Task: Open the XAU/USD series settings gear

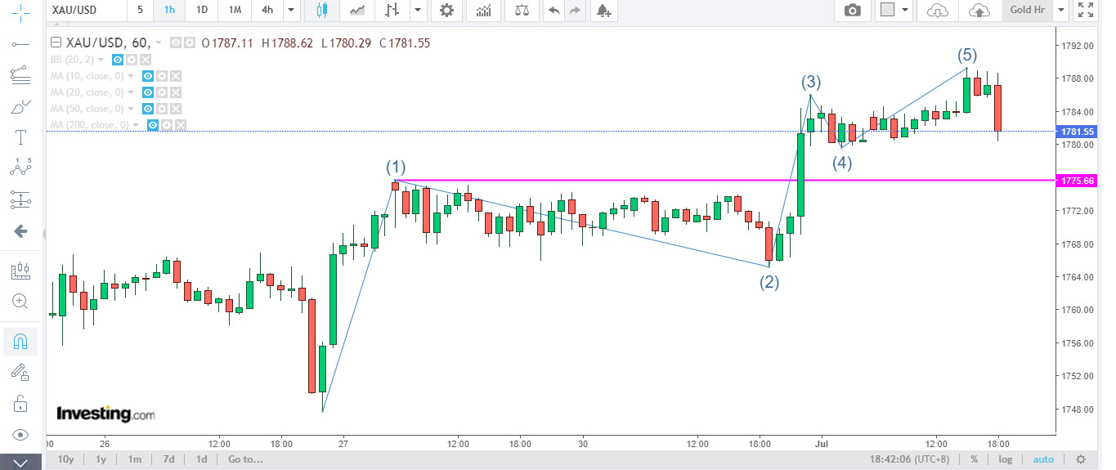Action: click(x=190, y=43)
